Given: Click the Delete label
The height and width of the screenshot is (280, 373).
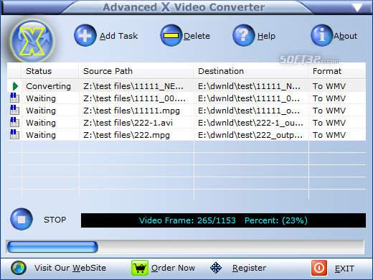Looking at the screenshot, I should click(197, 36).
